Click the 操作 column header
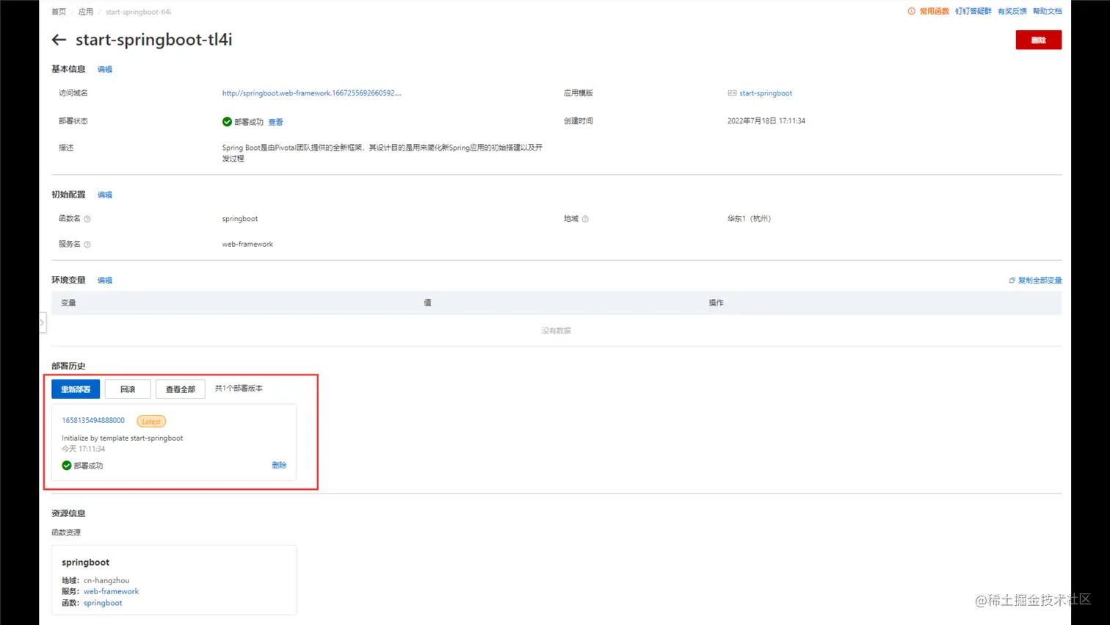The height and width of the screenshot is (625, 1110). [x=716, y=303]
